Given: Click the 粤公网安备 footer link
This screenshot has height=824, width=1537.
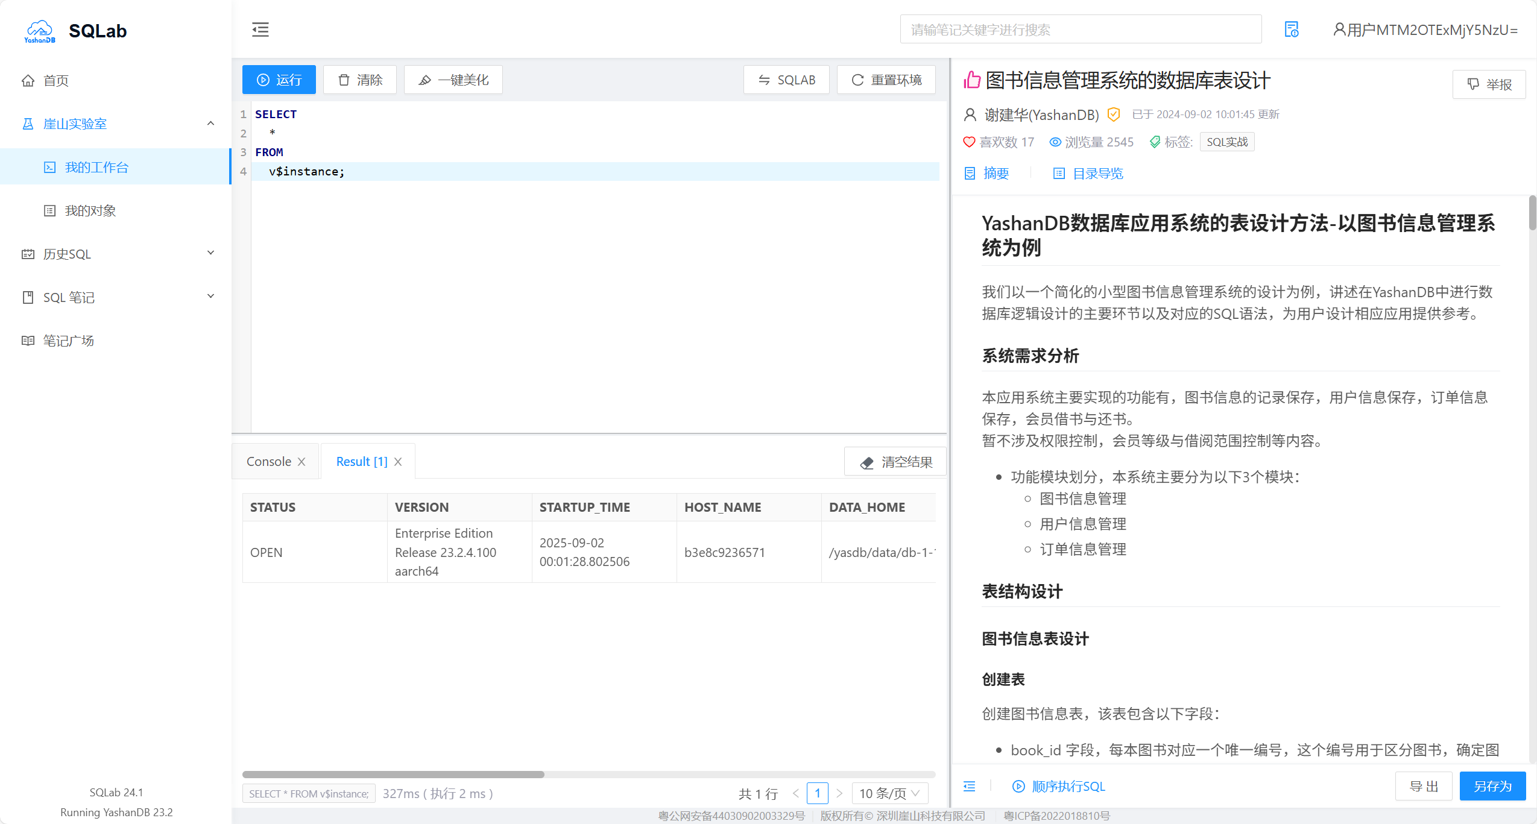Looking at the screenshot, I should tap(731, 816).
